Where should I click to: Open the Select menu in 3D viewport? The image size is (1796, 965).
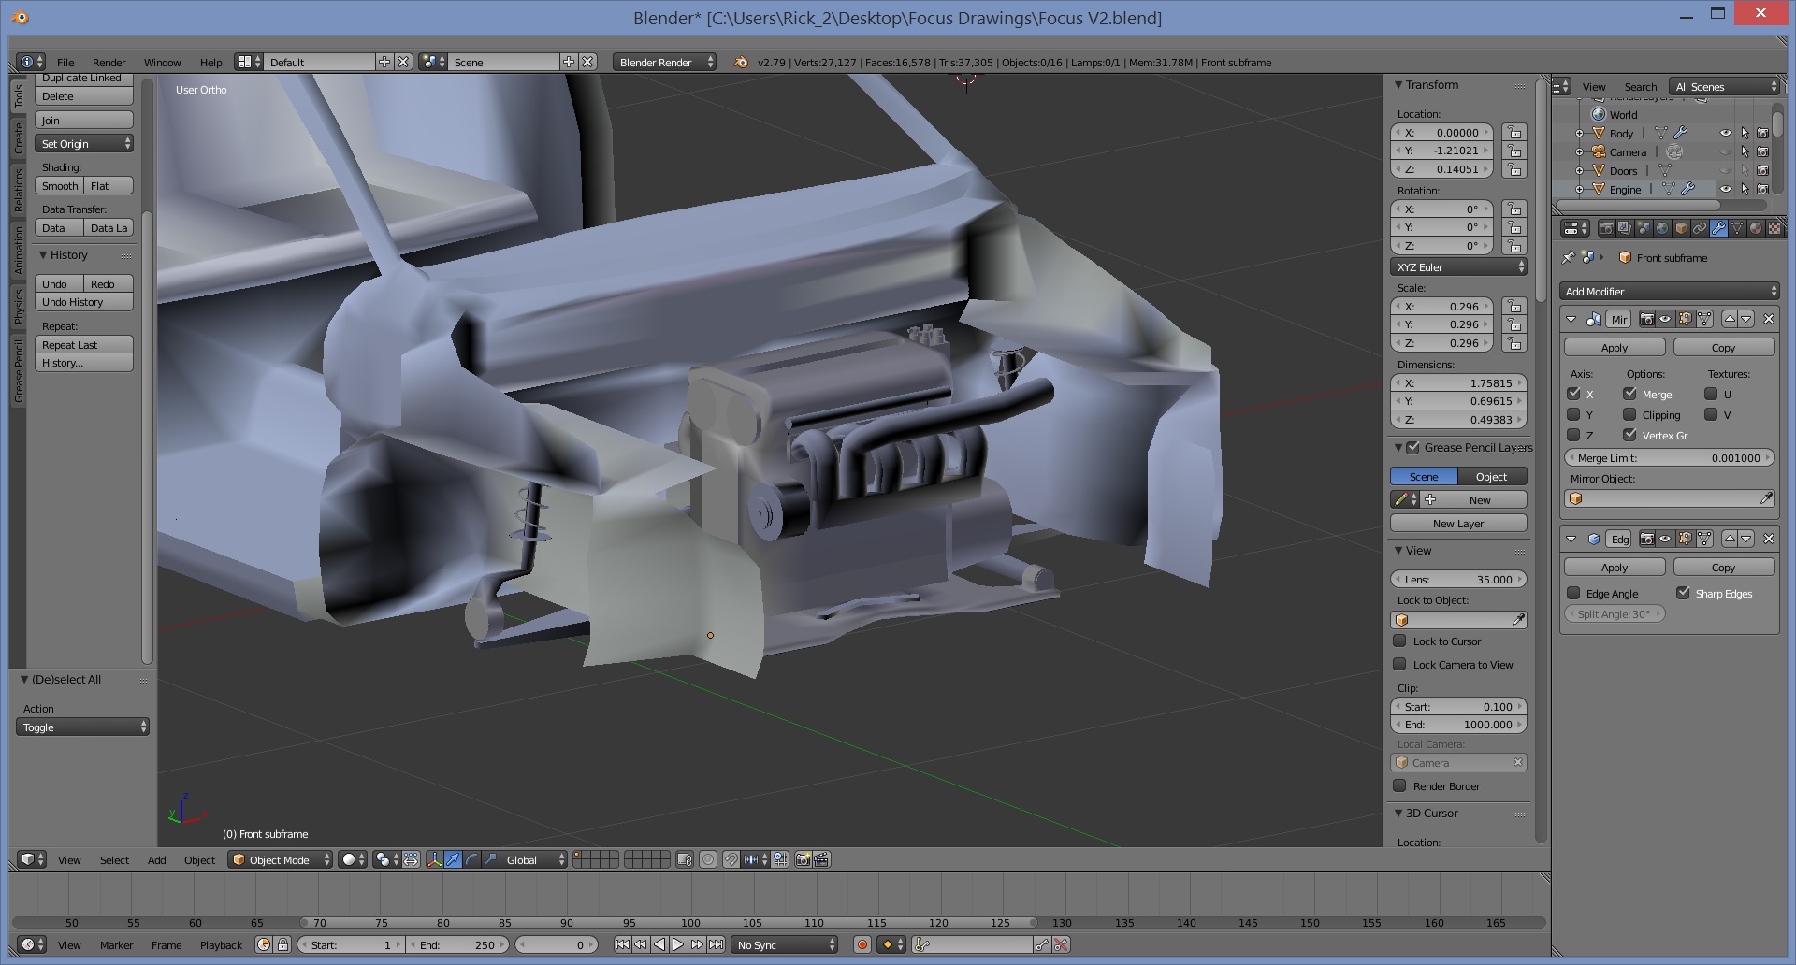[x=114, y=859]
